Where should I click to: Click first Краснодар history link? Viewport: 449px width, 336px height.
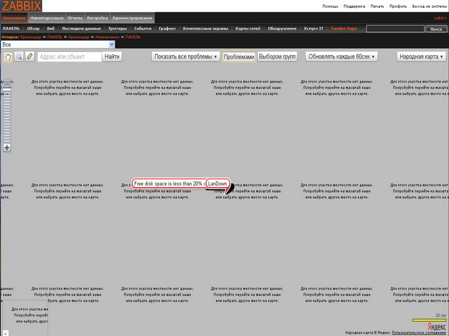pyautogui.click(x=31, y=37)
